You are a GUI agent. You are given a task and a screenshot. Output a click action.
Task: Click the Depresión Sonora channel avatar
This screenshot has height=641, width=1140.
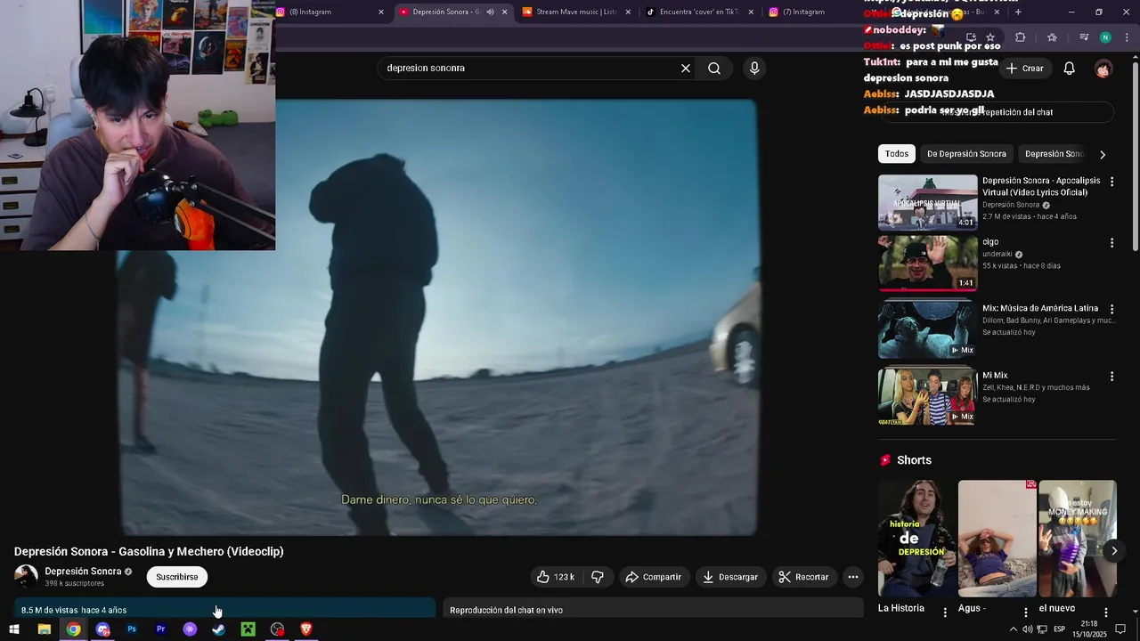(x=26, y=577)
